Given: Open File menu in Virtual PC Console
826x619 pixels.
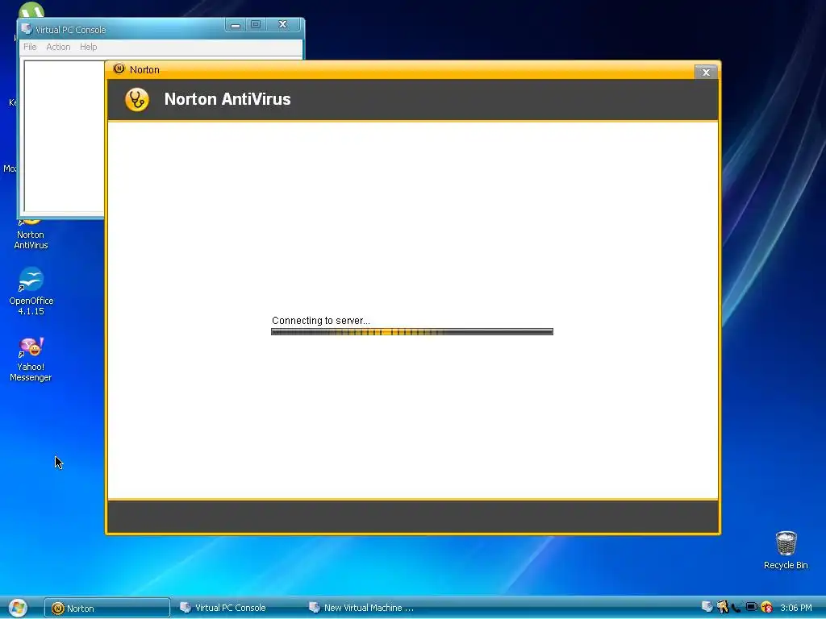Looking at the screenshot, I should coord(30,47).
